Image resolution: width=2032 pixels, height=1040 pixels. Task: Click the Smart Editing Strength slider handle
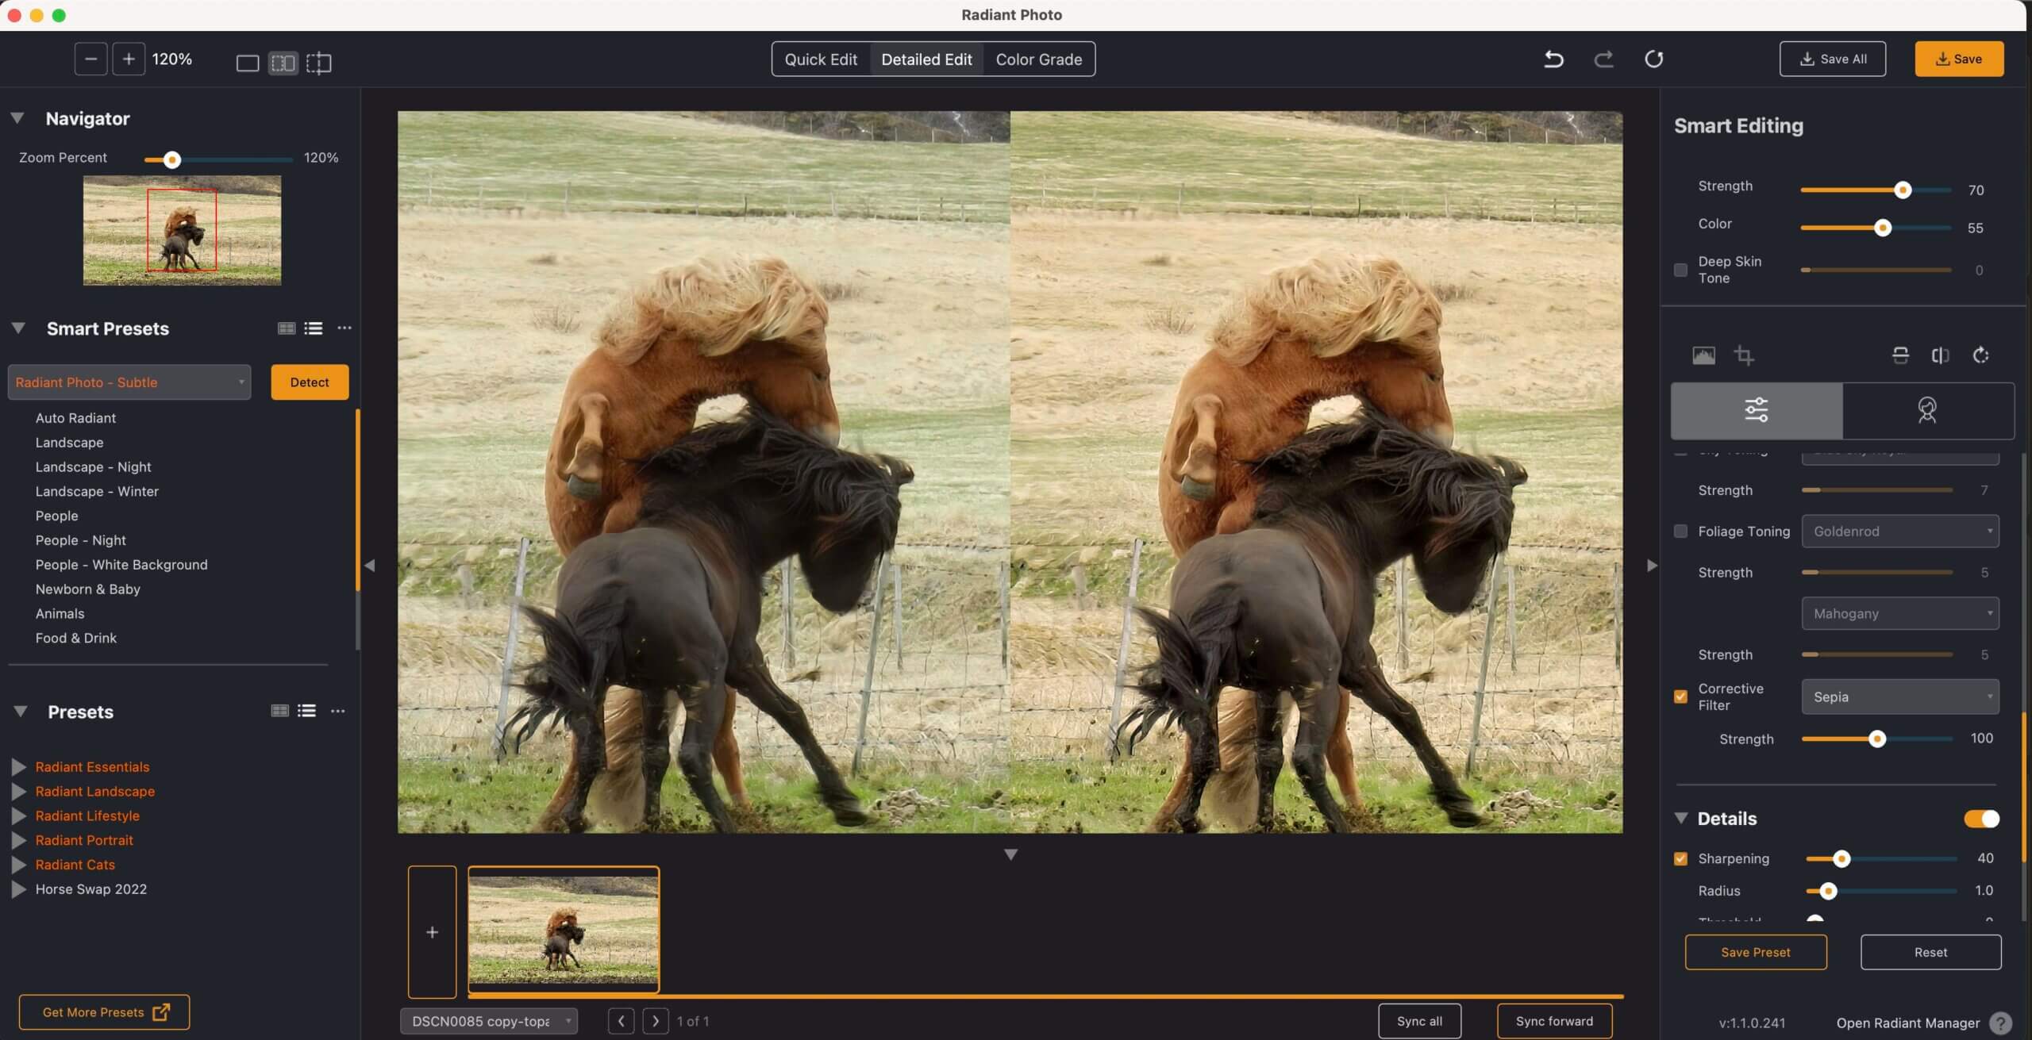click(x=1902, y=190)
